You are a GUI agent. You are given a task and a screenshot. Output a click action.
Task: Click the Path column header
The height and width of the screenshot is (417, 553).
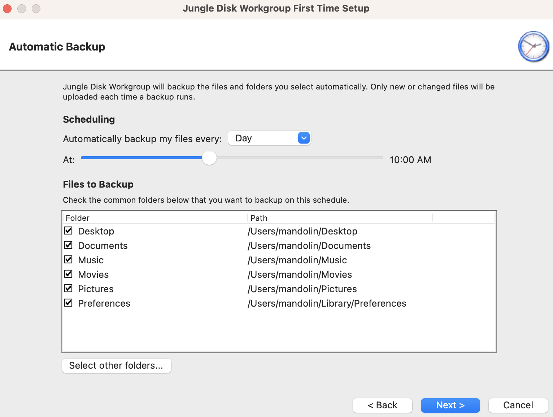click(x=340, y=218)
